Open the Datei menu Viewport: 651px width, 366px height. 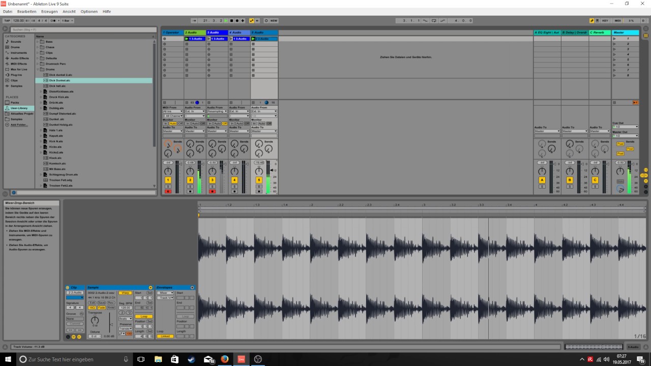(8, 11)
